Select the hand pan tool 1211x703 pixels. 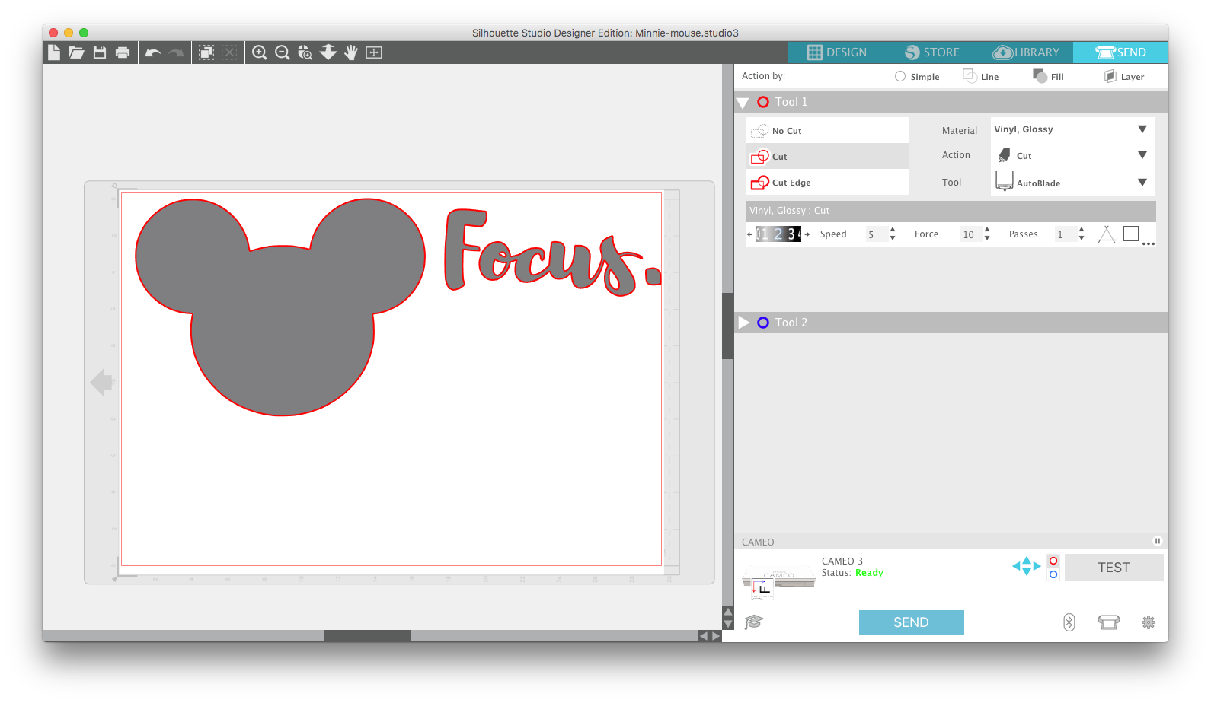(x=351, y=52)
